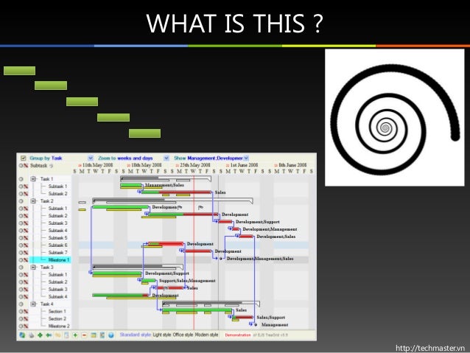Viewport: 470px width, 353px height.
Task: Toggle the round selector on Task 4 row
Action: coord(21,304)
